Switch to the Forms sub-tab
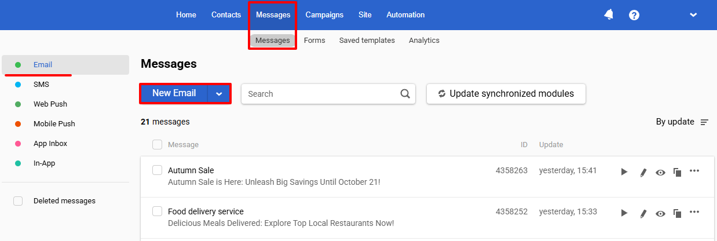 314,41
